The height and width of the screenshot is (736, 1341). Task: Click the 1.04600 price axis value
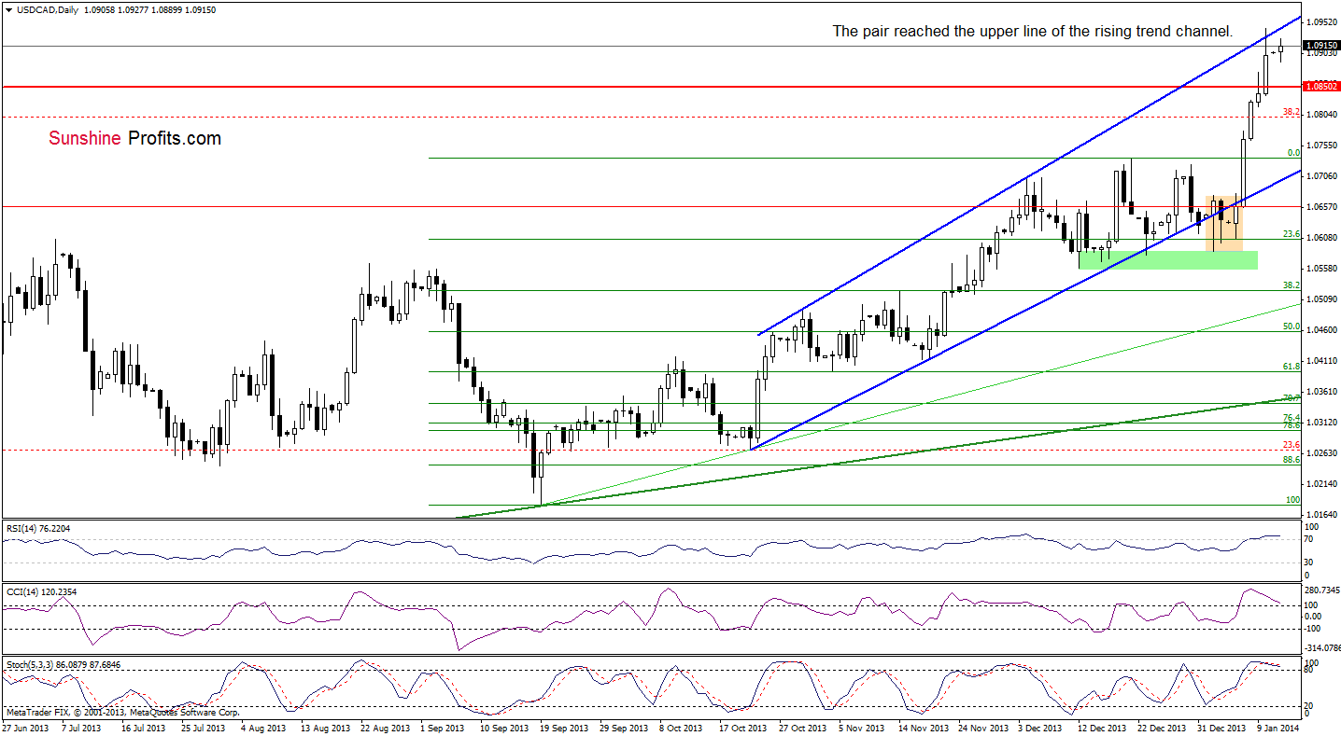click(x=1320, y=329)
